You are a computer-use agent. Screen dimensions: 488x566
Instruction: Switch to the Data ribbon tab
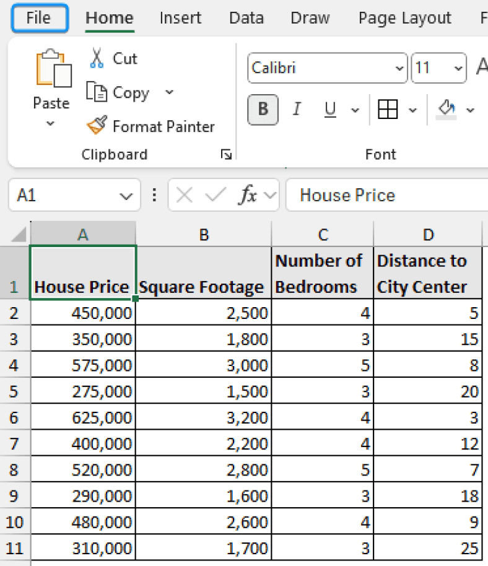[246, 18]
